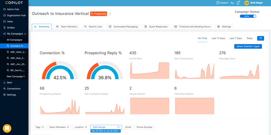Click the Not Interested Replies chart
The width and height of the screenshot is (271, 135).
coord(105,109)
